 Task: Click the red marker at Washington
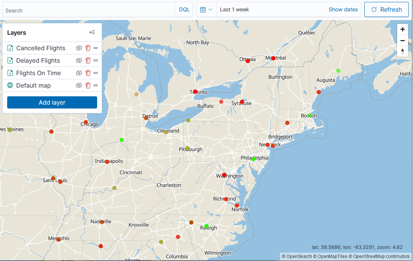(224, 175)
